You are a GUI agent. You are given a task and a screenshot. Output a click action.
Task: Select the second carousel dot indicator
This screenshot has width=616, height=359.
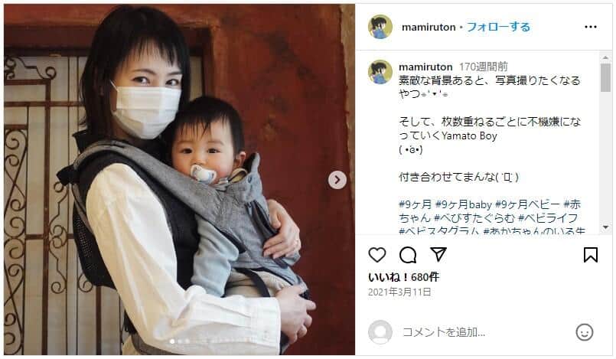click(180, 341)
